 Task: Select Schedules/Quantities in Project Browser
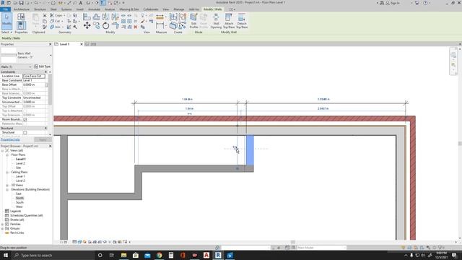(x=27, y=215)
